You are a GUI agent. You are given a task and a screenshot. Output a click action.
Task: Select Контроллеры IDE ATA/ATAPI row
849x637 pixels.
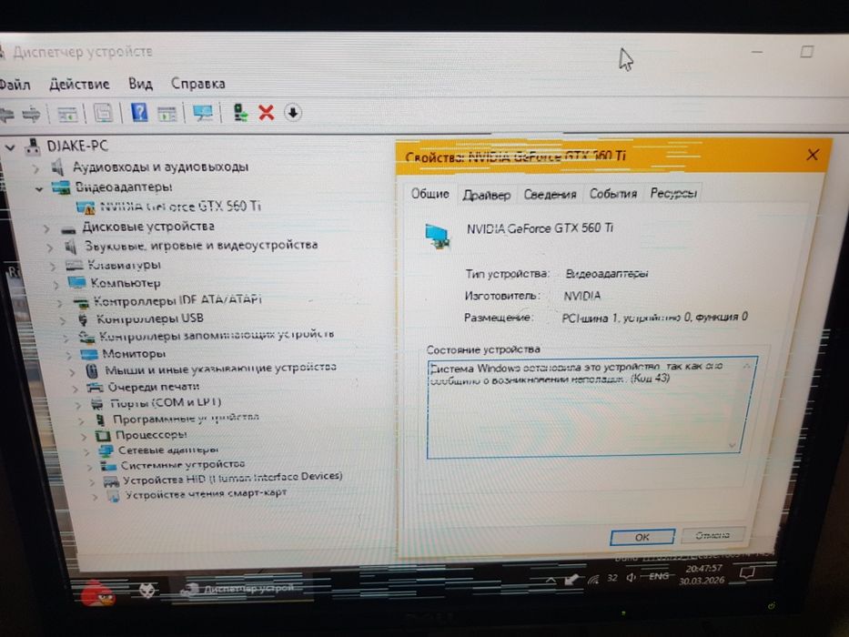pos(177,300)
